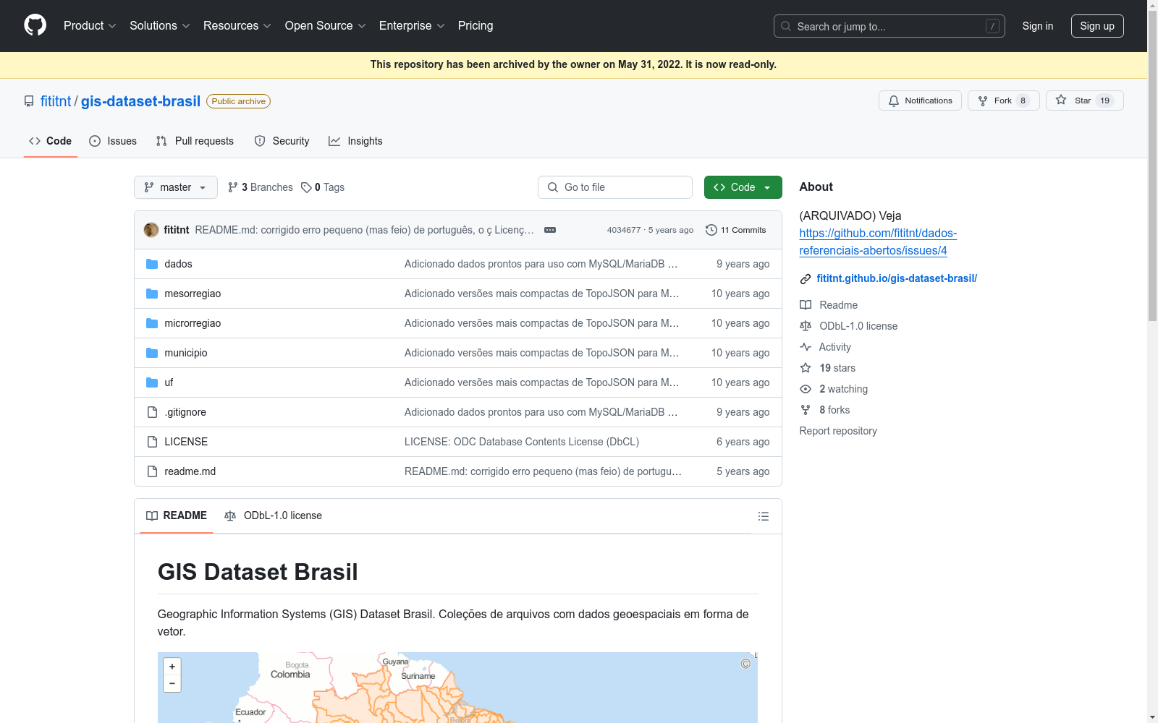Click the GitHub logo icon

tap(35, 25)
